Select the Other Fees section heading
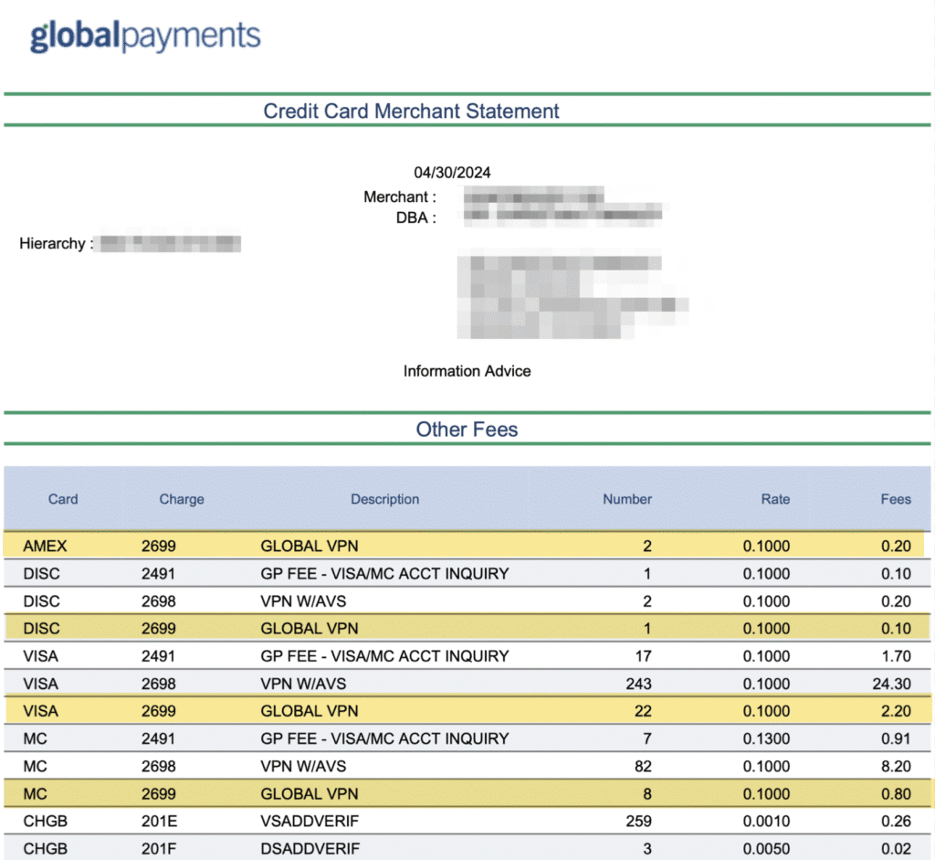 tap(467, 430)
